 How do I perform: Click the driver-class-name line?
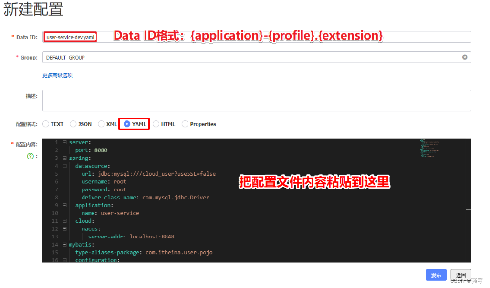coord(146,197)
